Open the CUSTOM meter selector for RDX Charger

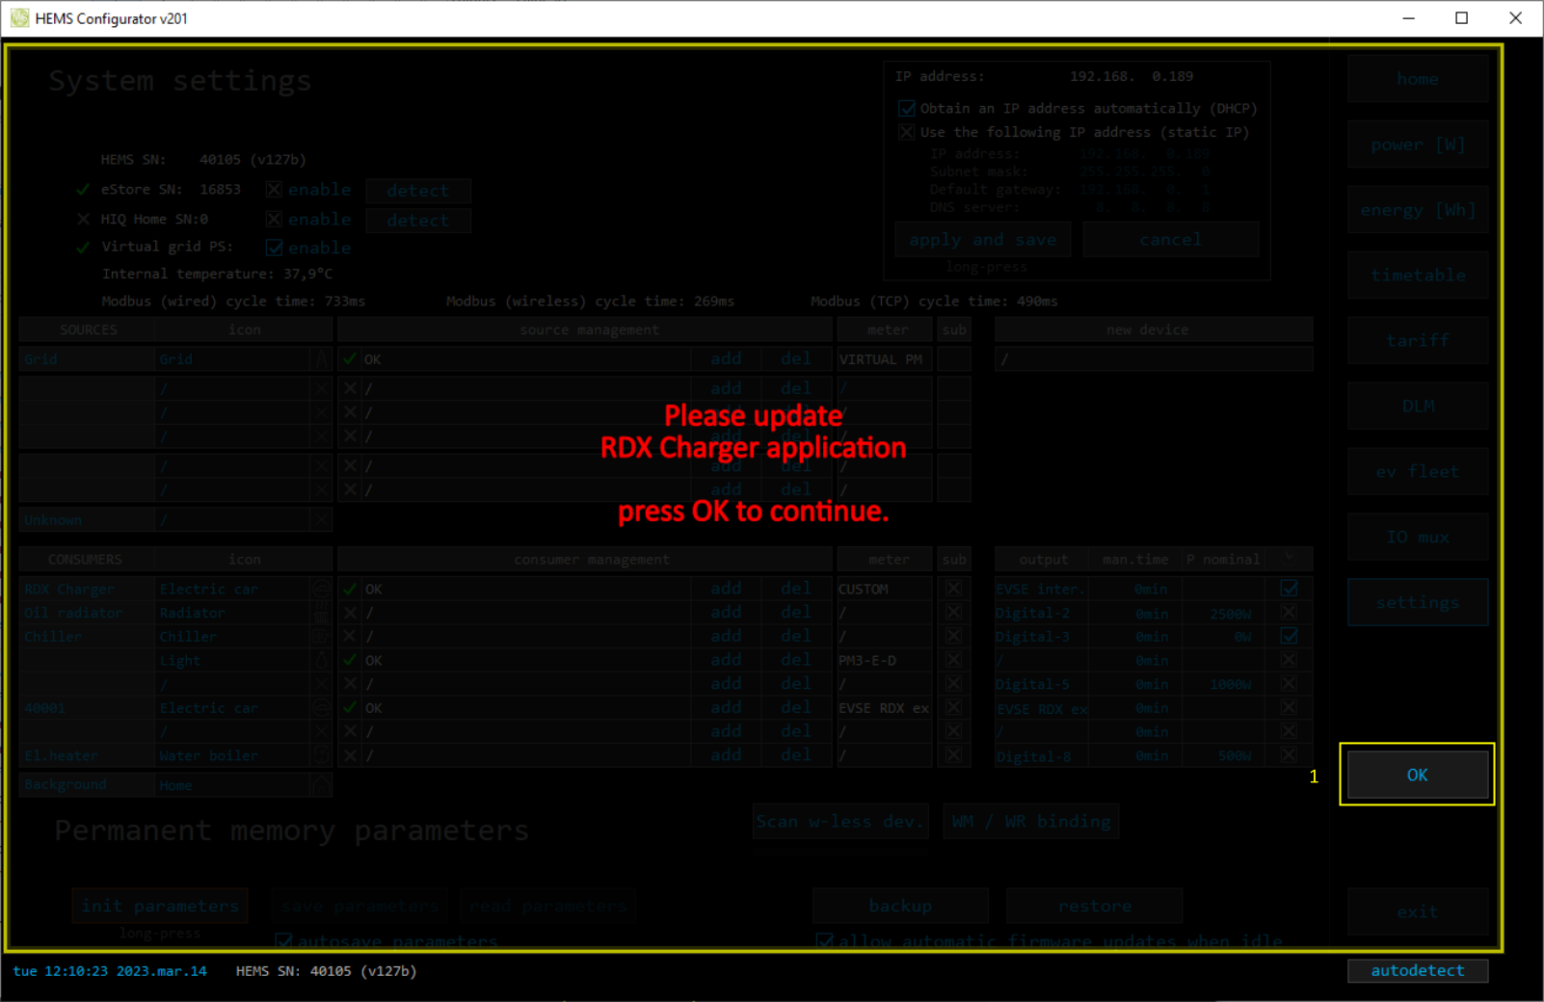pos(884,589)
